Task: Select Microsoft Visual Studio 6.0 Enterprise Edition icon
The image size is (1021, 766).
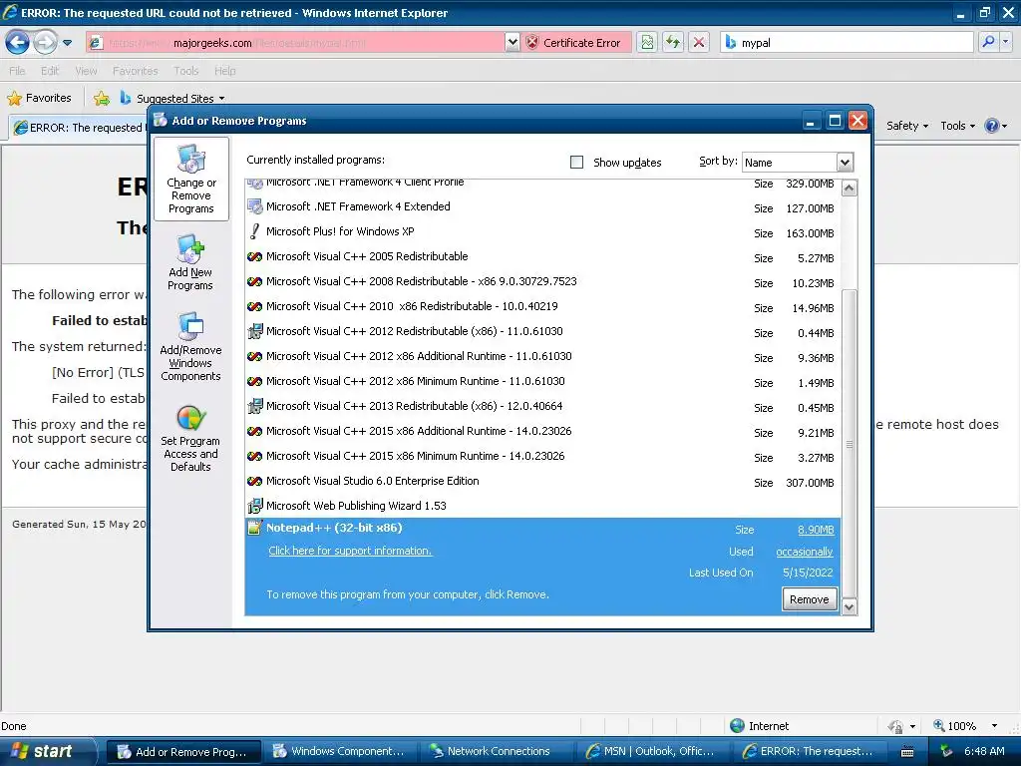Action: pyautogui.click(x=254, y=482)
